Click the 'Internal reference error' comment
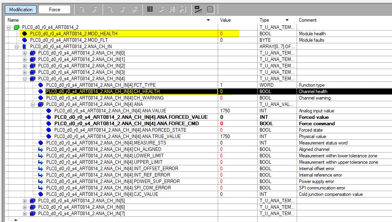 click(x=320, y=175)
